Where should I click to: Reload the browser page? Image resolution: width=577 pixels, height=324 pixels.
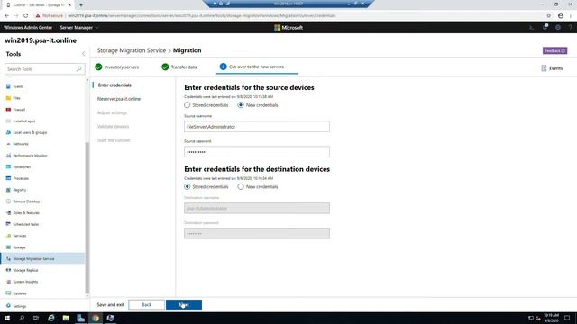pyautogui.click(x=26, y=16)
